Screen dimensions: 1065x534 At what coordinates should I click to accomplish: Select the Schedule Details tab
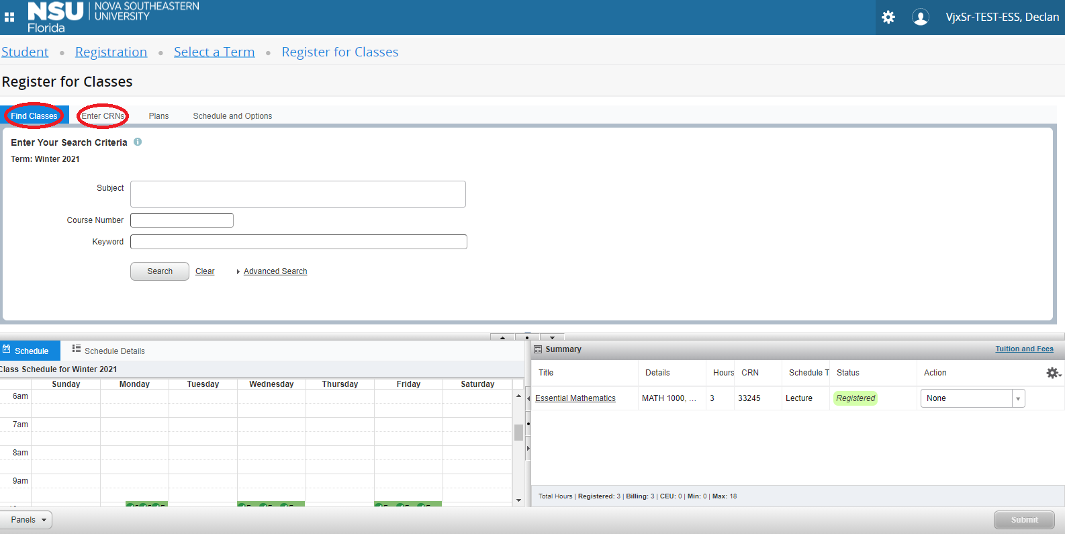point(108,351)
